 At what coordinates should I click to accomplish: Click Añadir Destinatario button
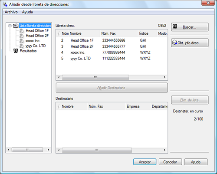pos(112,88)
